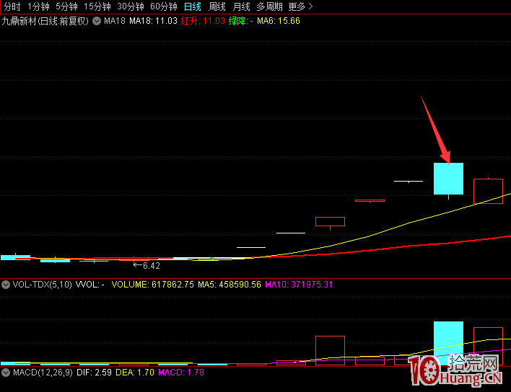The width and height of the screenshot is (511, 392).
Task: Switch to the 周线 weekly chart tab
Action: (217, 6)
